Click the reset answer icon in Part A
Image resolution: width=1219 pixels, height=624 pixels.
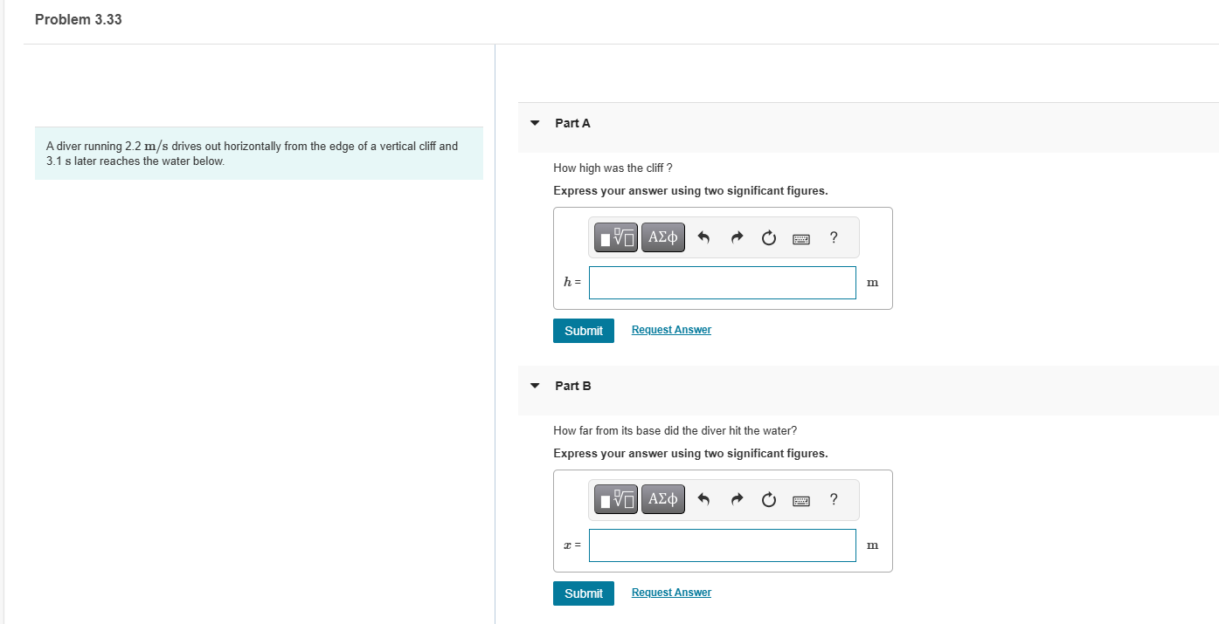pos(768,237)
